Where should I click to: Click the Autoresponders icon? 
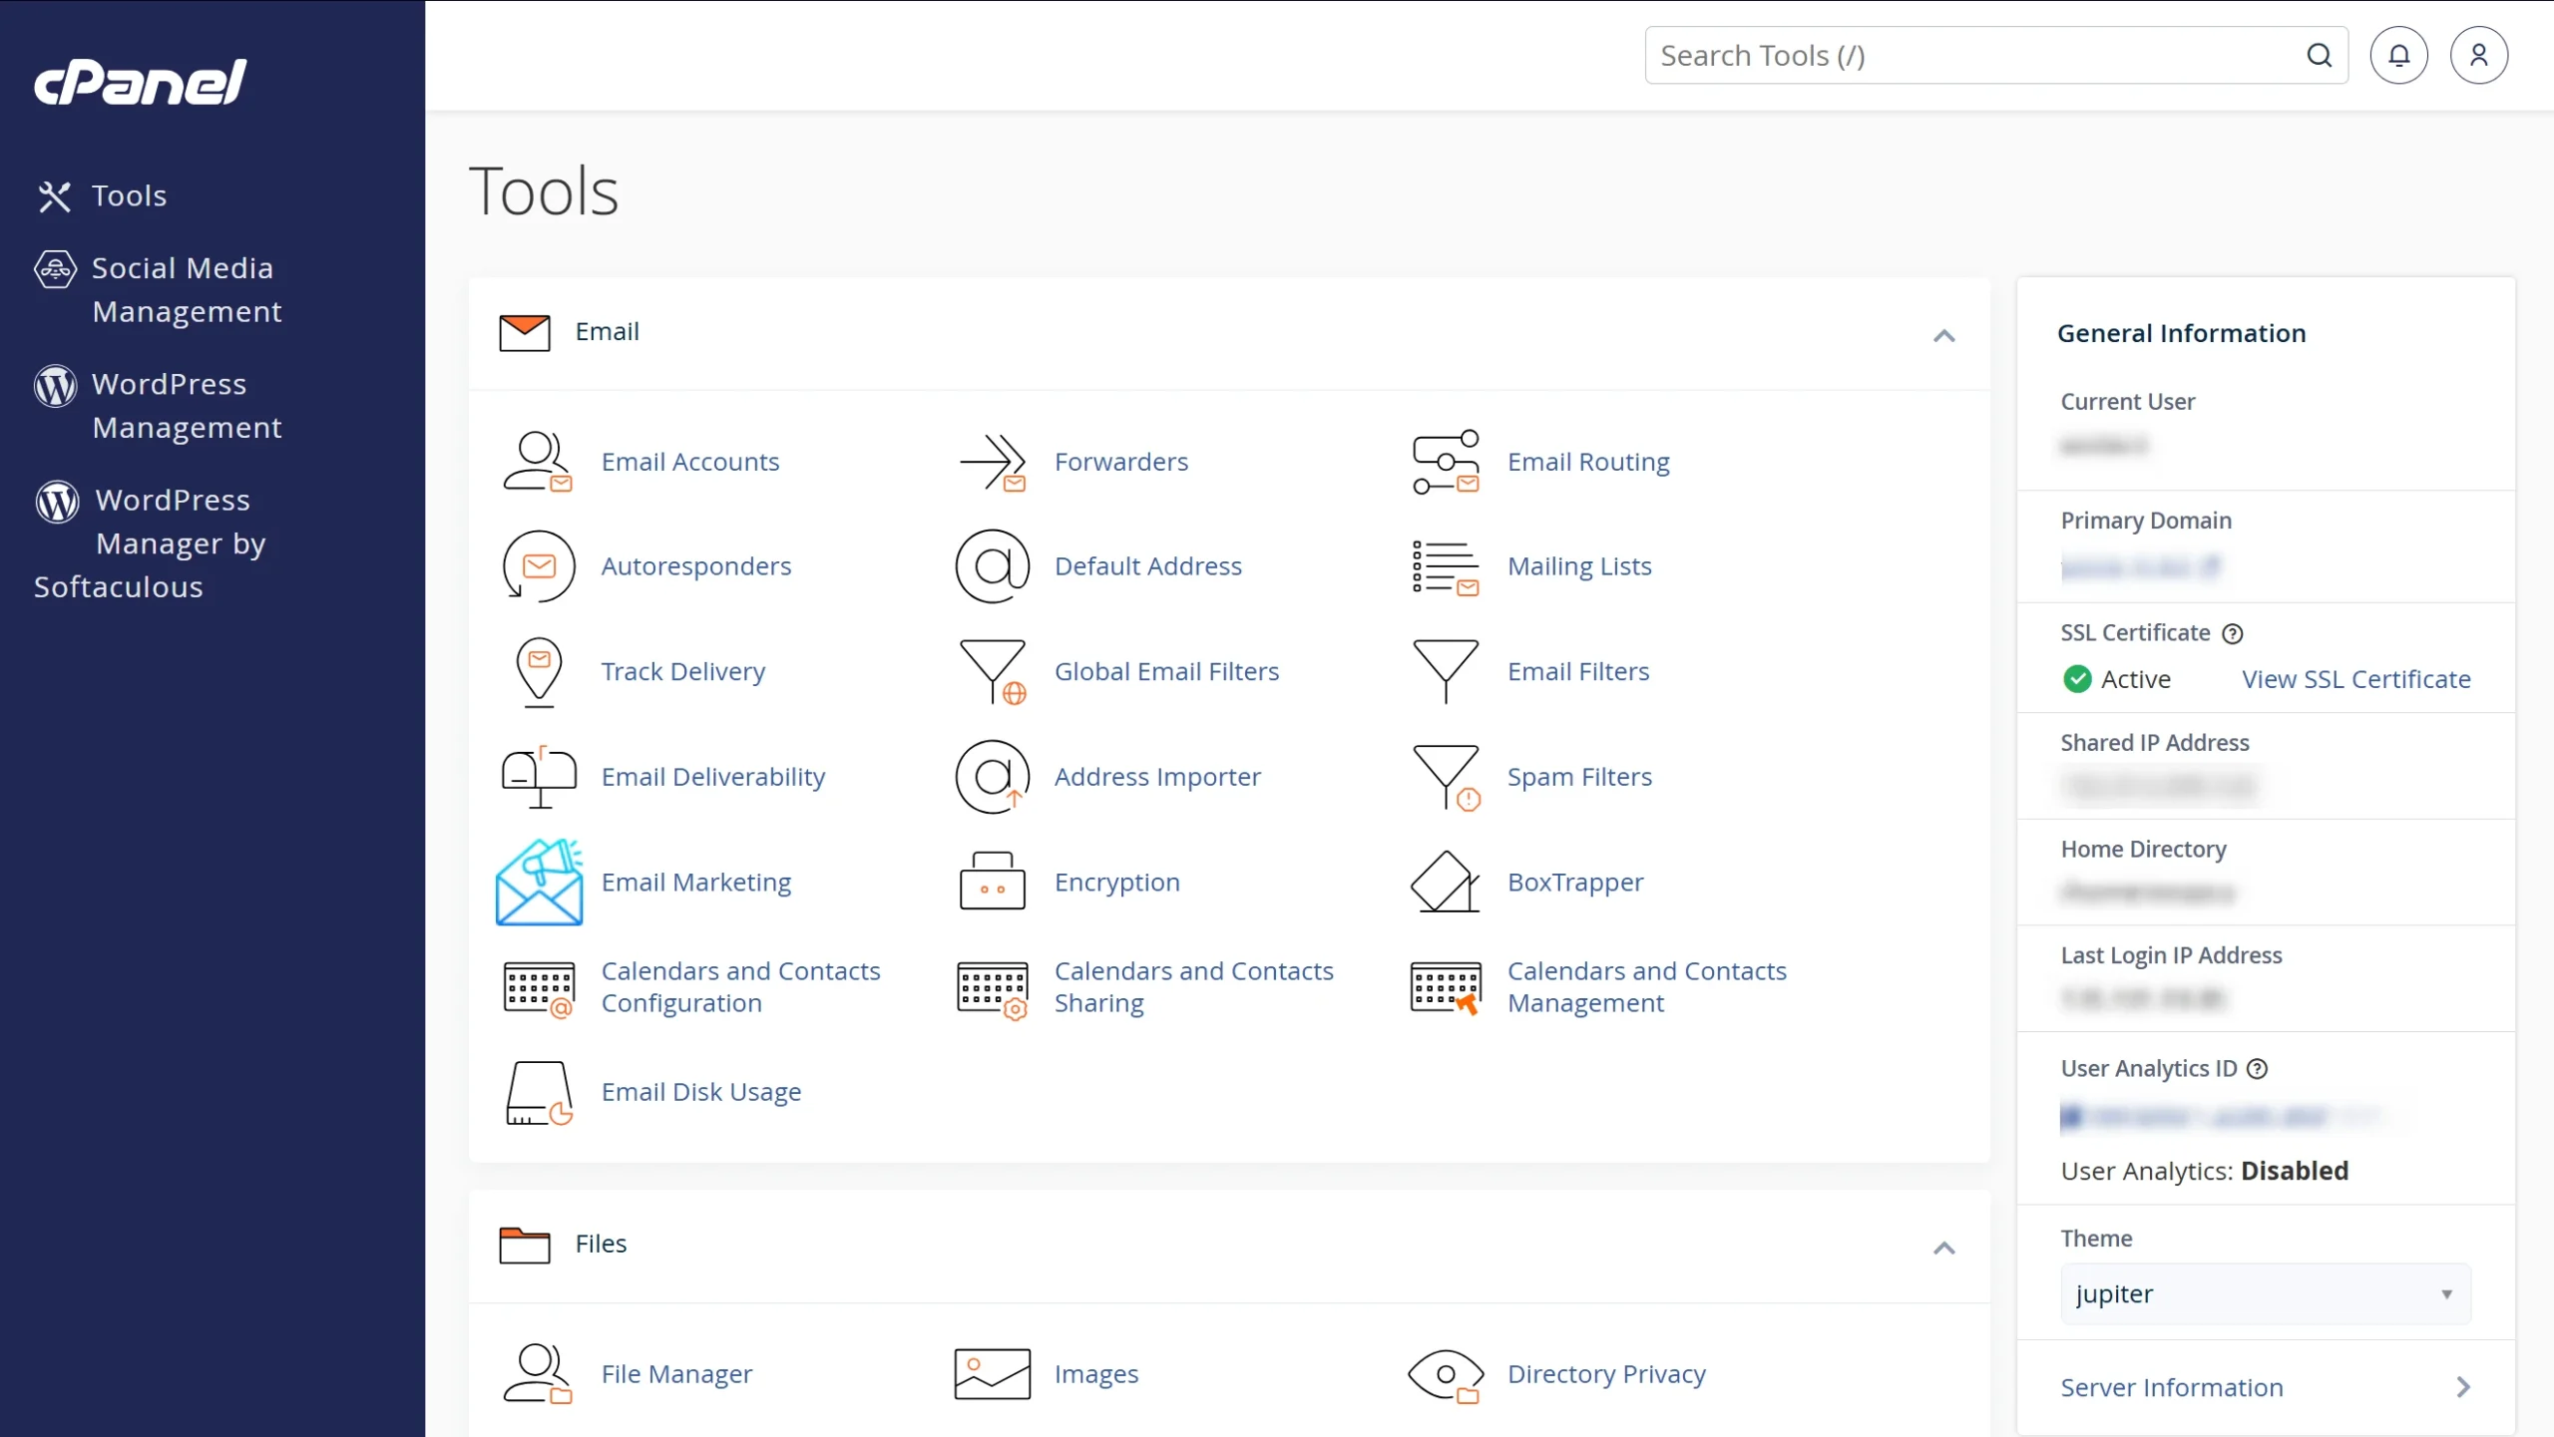pos(539,566)
